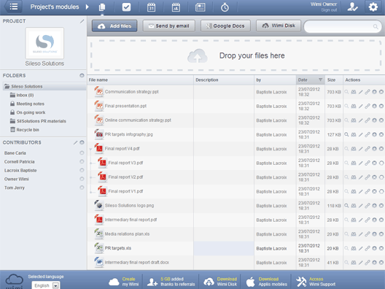Click Download Wimi Disk in footer
Screen dimensions: 385x289
click(x=220, y=282)
